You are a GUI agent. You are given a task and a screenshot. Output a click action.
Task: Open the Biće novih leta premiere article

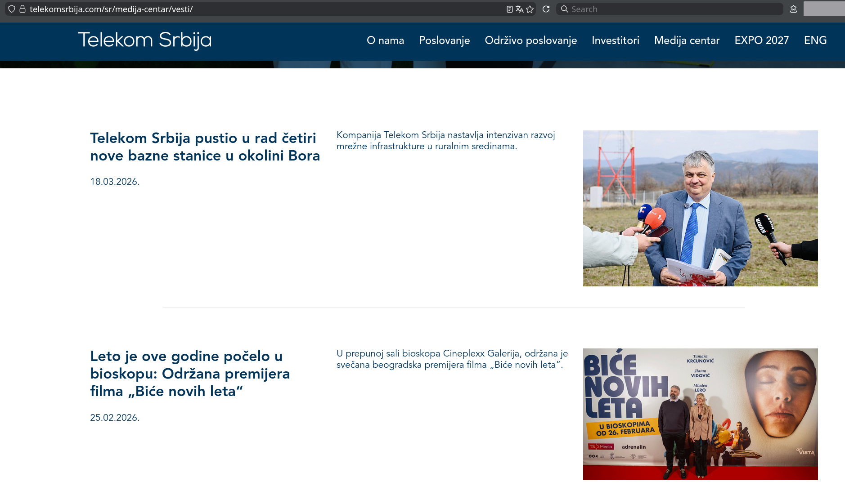190,374
